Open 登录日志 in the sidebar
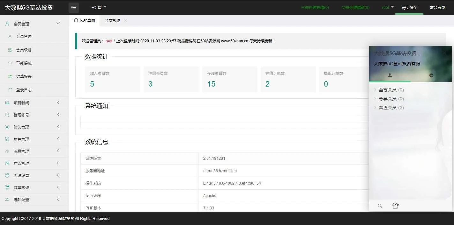The width and height of the screenshot is (454, 225). click(x=24, y=90)
